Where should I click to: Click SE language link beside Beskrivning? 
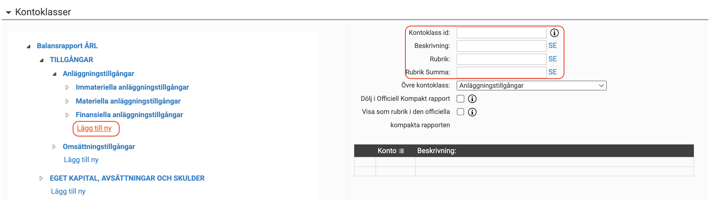553,46
